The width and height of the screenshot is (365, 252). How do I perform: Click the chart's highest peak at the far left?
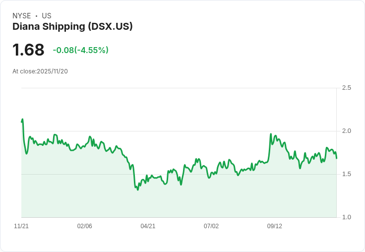click(x=23, y=119)
